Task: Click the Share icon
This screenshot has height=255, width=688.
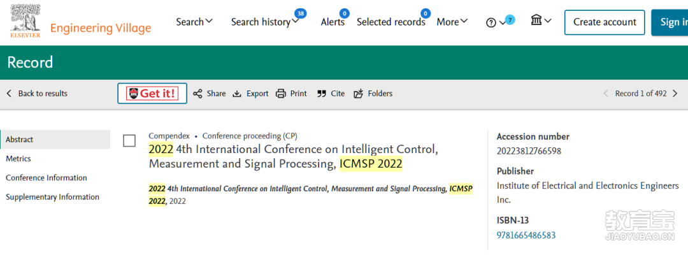Action: tap(198, 94)
